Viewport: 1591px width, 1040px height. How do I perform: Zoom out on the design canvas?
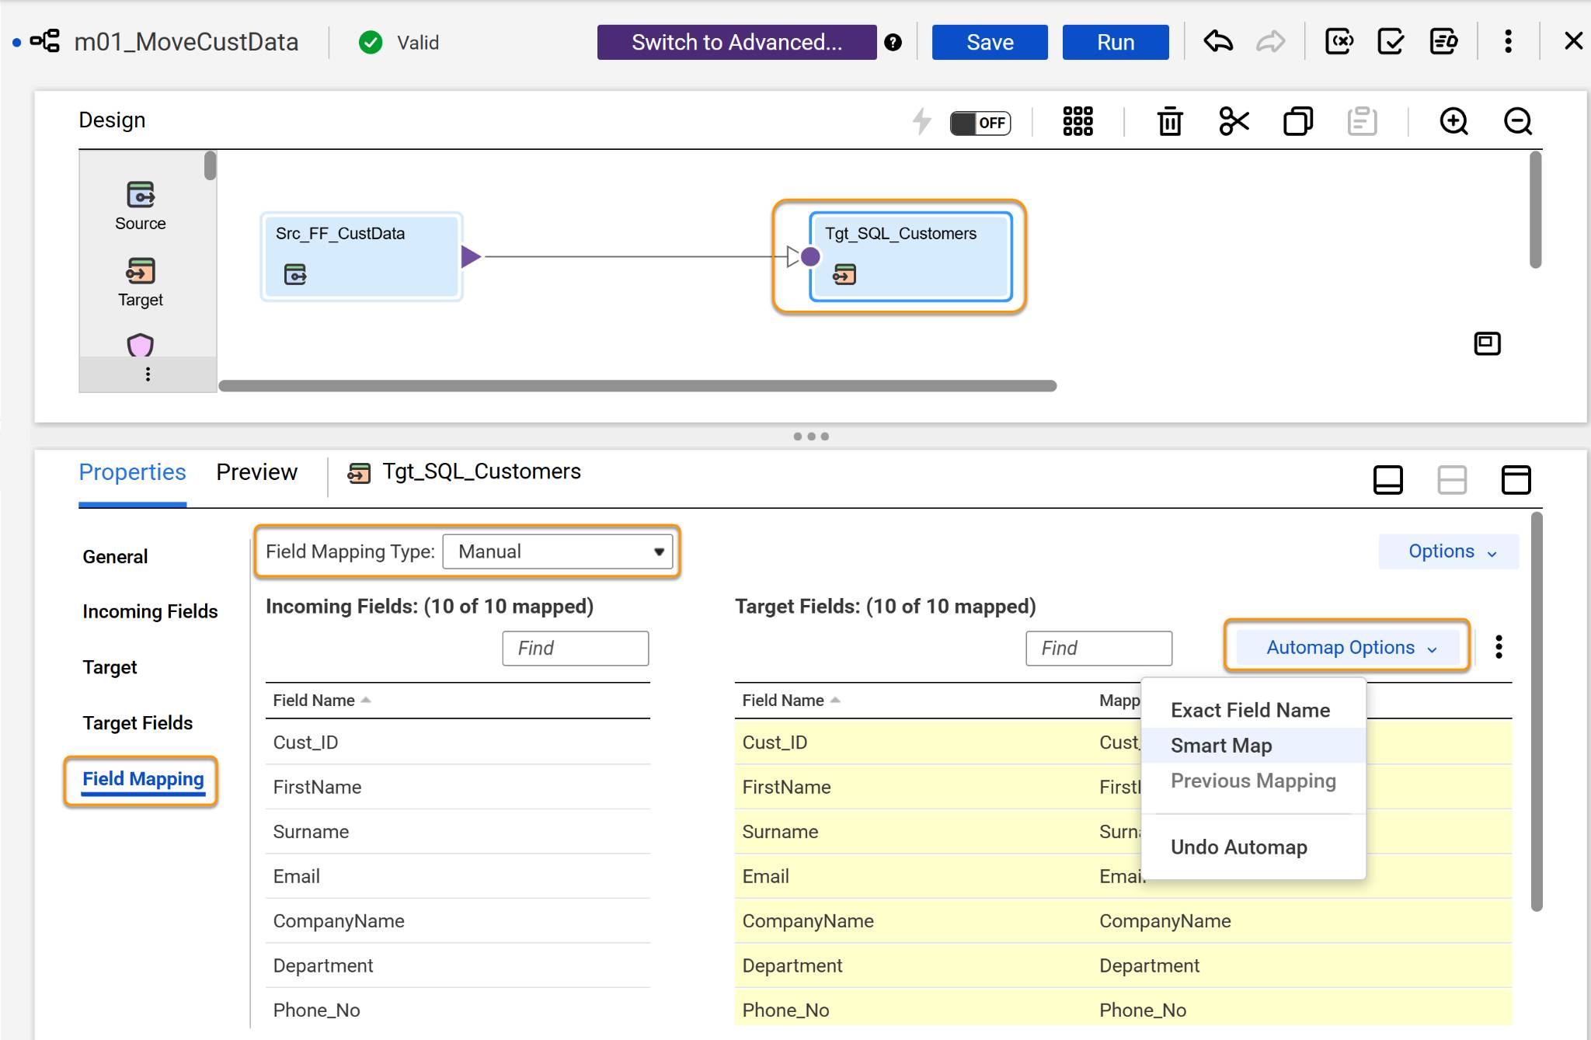click(x=1518, y=121)
